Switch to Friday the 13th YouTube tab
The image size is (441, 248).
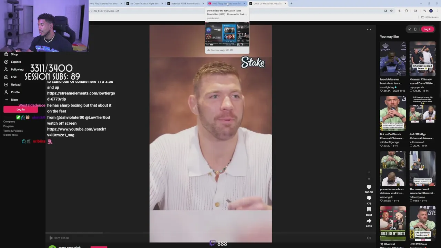click(x=226, y=3)
